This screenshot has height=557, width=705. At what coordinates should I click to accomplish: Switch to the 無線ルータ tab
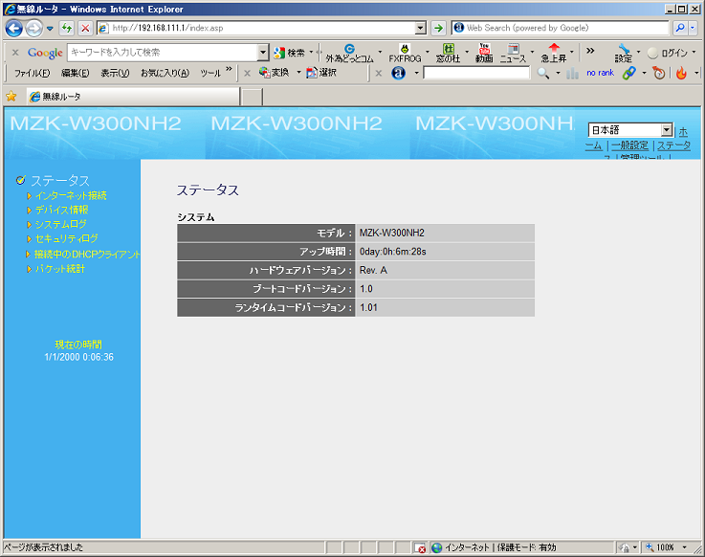132,97
